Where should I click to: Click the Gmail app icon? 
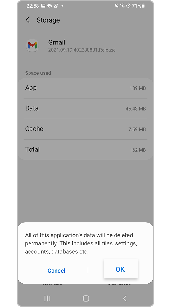click(32, 46)
